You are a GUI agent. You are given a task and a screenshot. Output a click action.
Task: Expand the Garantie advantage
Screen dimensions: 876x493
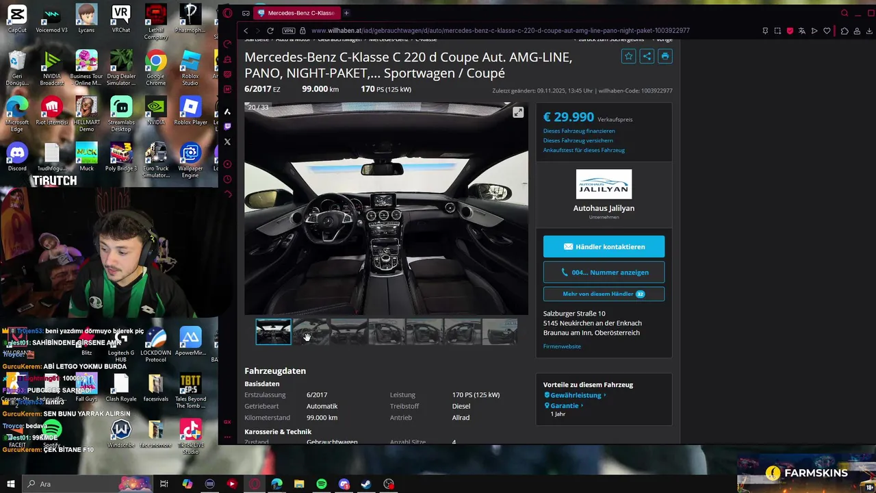(564, 405)
